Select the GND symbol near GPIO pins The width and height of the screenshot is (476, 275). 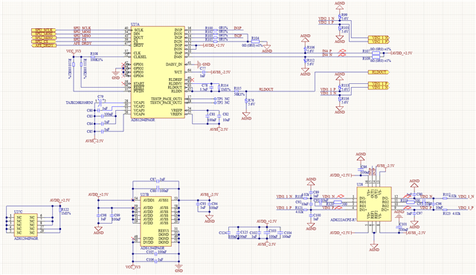[115, 73]
